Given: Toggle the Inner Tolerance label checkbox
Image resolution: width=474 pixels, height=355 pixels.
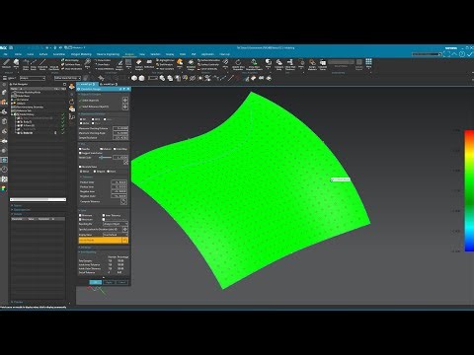Looking at the screenshot, I should coord(104,215).
